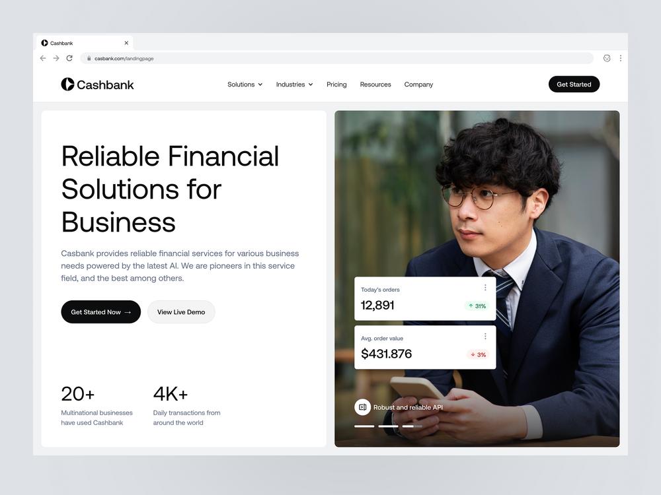Reload the page with the refresh icon
Screen dimensions: 661x495
click(x=69, y=58)
